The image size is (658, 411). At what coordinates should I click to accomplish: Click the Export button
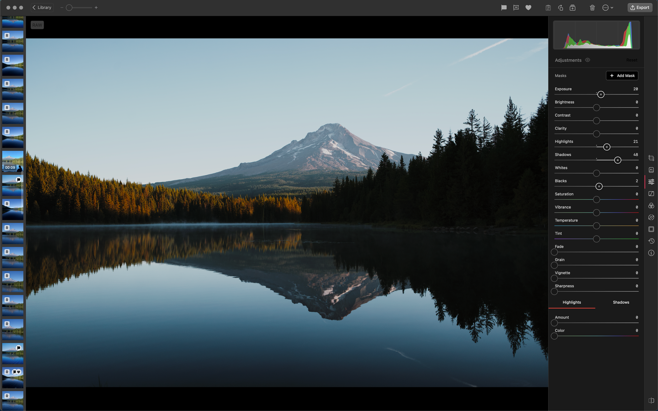point(640,8)
